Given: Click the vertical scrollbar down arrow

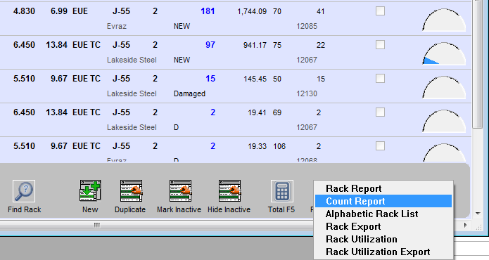Looking at the screenshot, I should pyautogui.click(x=478, y=214).
